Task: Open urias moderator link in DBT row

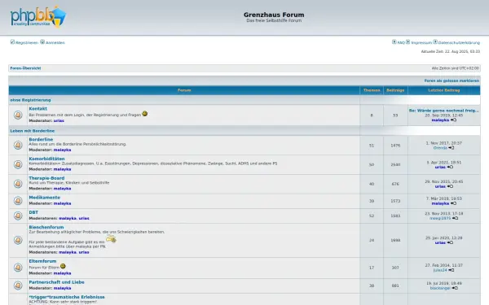Action: pos(84,218)
